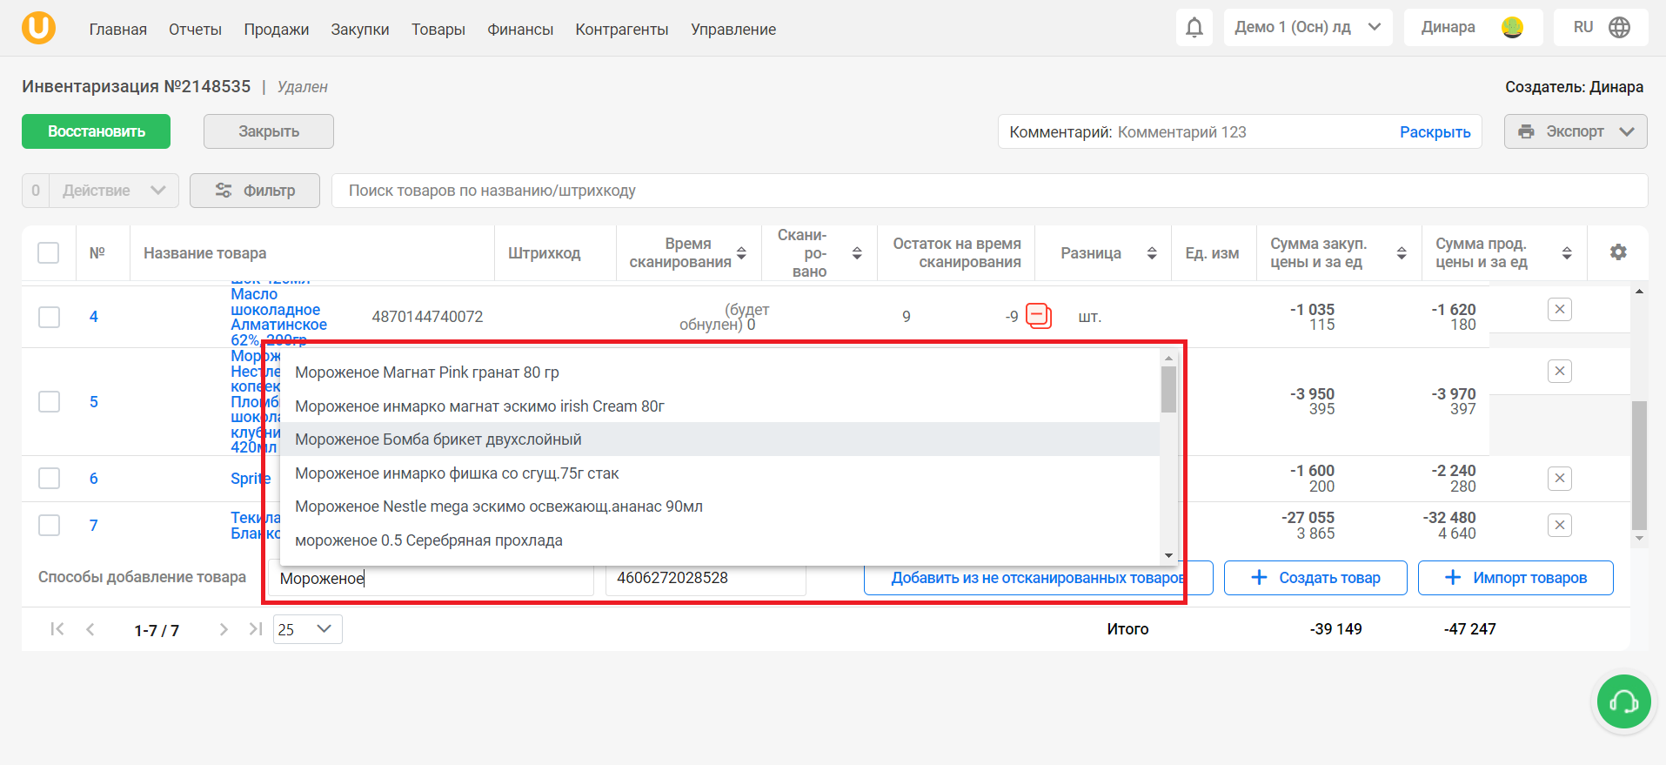Go to first page arrow
This screenshot has height=765, width=1666.
(57, 629)
